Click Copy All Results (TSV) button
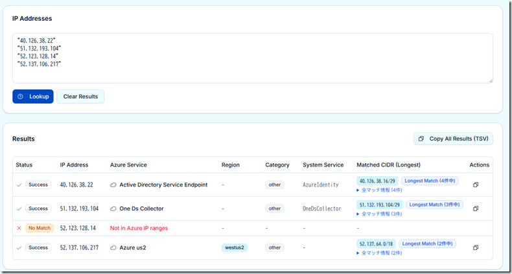Screen dimensions: 512x274 pos(453,139)
